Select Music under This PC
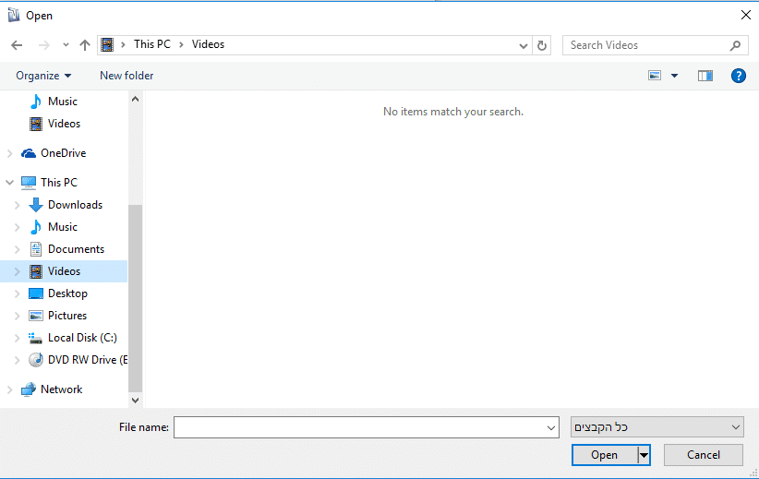Viewport: 759px width, 479px height. click(x=63, y=227)
